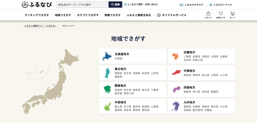257x123 pixels.
Task: Open ふるなびカタログ link
Action: (x=194, y=5)
